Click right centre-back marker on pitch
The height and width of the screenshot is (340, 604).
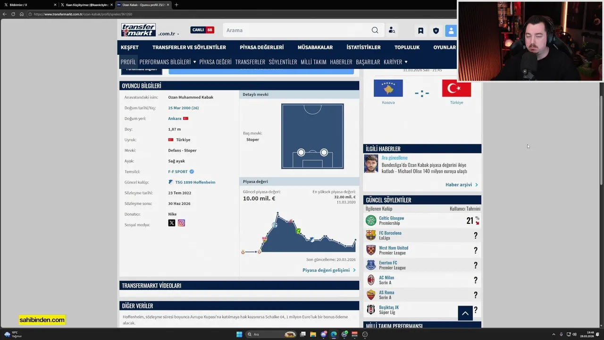(324, 152)
